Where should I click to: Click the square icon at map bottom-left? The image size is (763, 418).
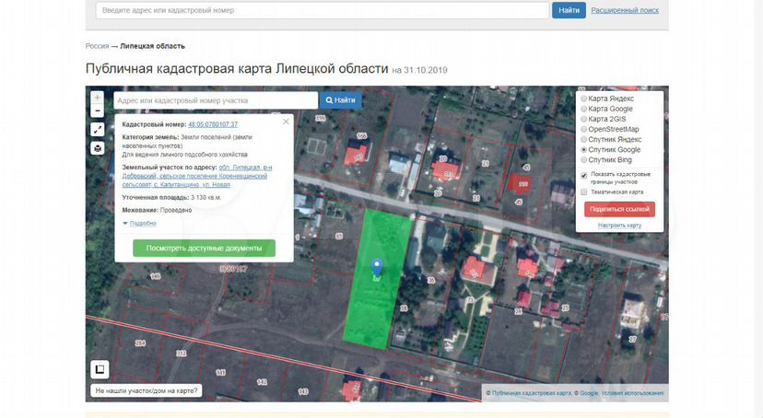click(100, 369)
